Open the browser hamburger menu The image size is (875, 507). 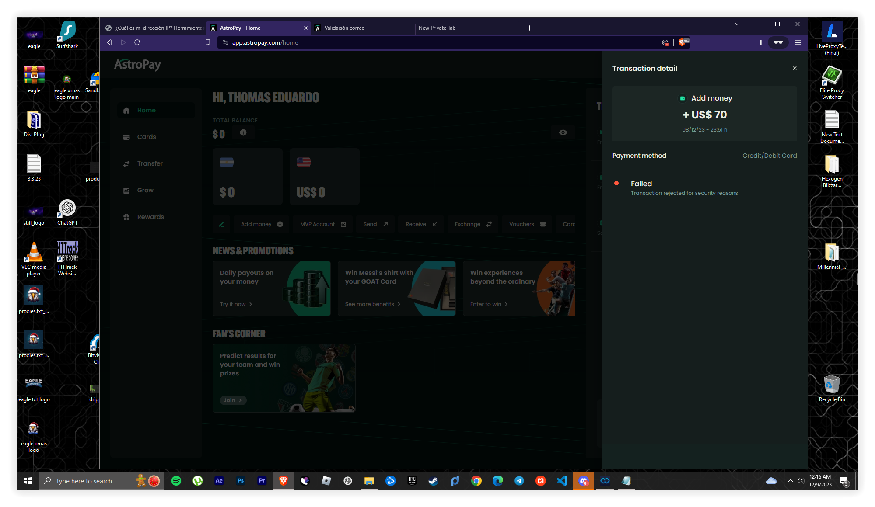[x=798, y=42]
